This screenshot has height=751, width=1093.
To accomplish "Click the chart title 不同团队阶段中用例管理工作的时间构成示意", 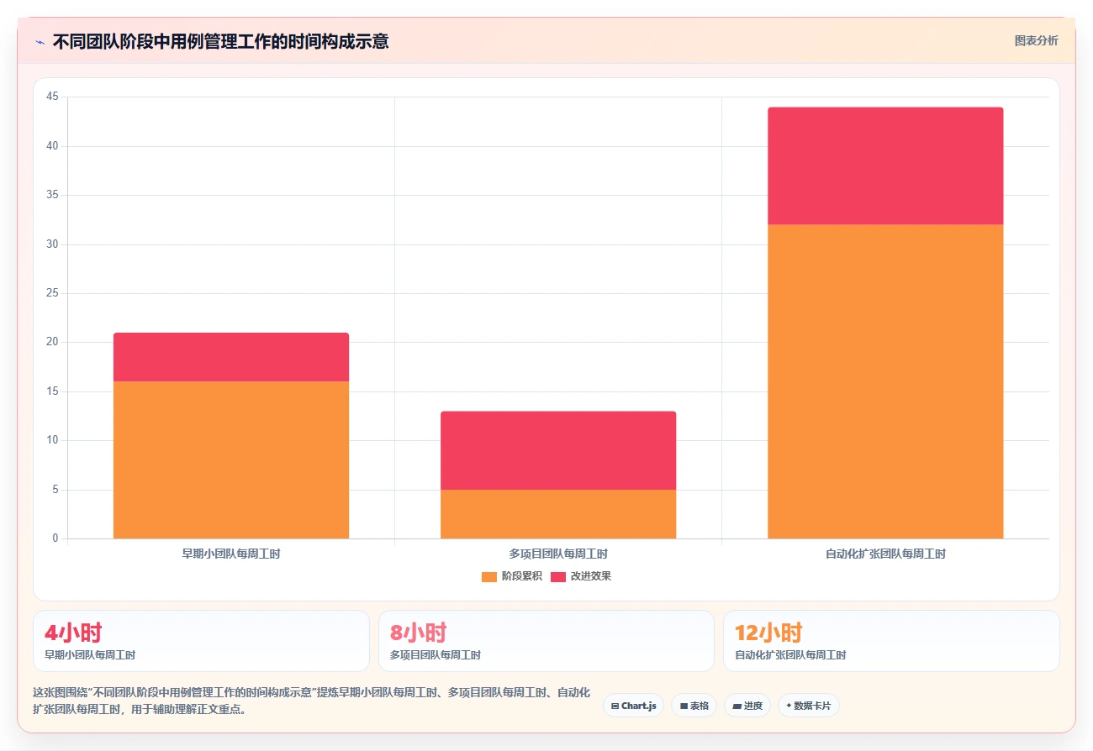I will click(x=220, y=41).
